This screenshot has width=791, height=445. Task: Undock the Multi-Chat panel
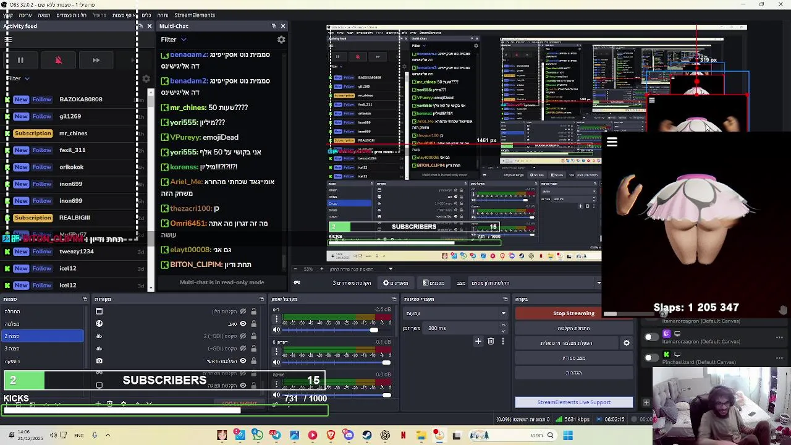tap(274, 26)
